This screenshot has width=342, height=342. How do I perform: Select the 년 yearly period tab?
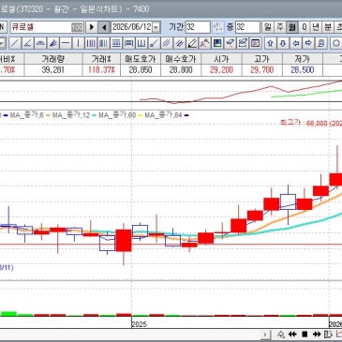click(x=316, y=27)
